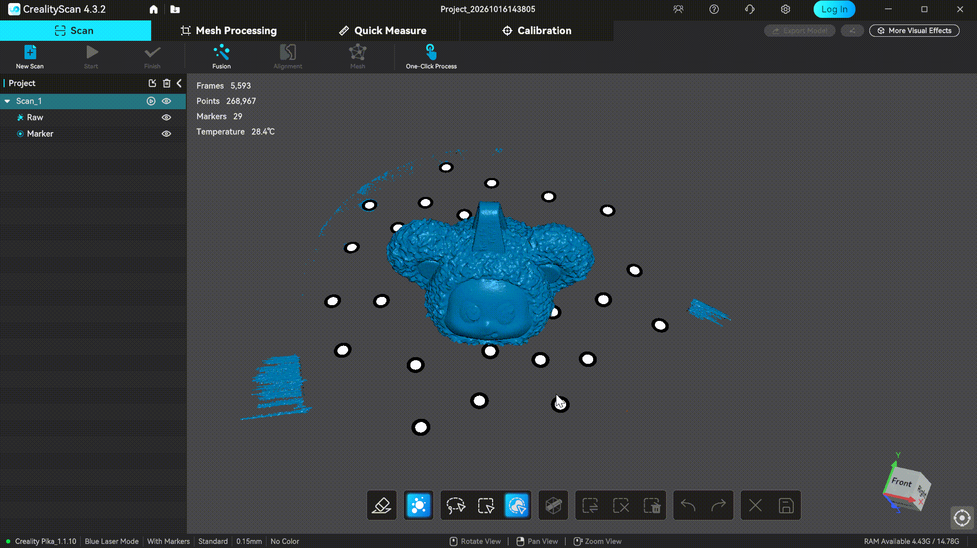The image size is (977, 548).
Task: Collapse the Project side panel
Action: pyautogui.click(x=179, y=83)
